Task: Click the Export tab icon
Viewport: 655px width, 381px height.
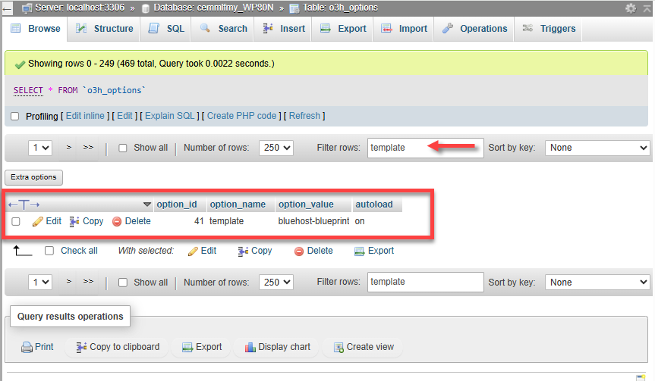Action: point(326,28)
